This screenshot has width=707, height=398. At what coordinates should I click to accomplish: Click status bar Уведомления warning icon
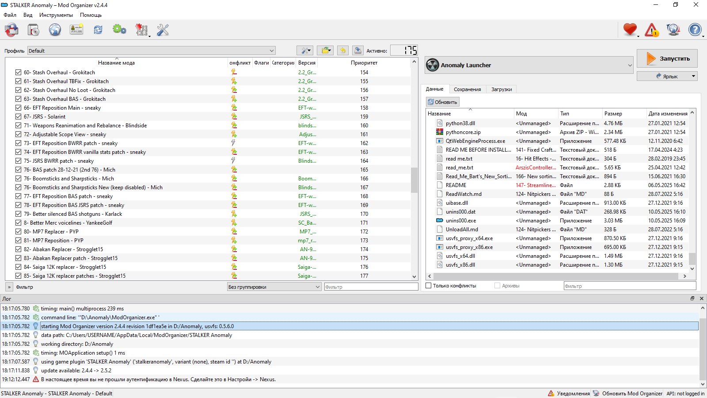[551, 393]
